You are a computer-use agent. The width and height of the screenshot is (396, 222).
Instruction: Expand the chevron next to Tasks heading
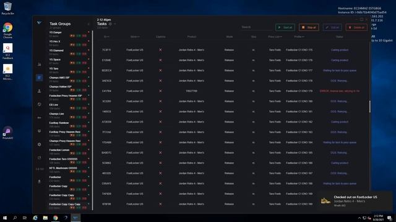point(115,24)
